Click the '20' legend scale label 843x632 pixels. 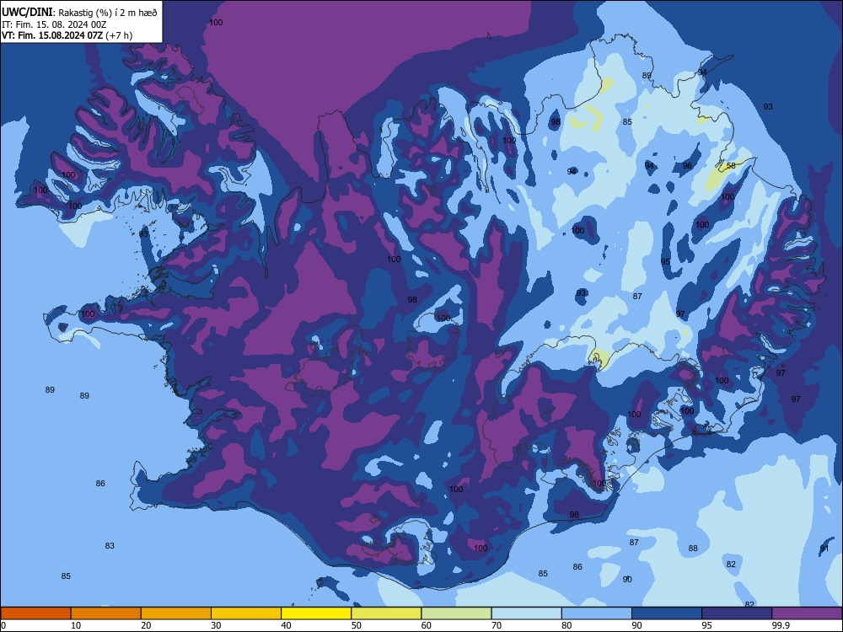(x=146, y=625)
